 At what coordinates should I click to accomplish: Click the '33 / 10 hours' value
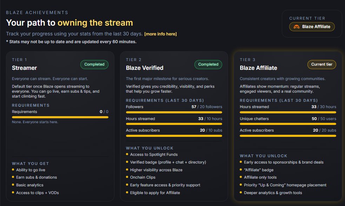click(x=210, y=119)
